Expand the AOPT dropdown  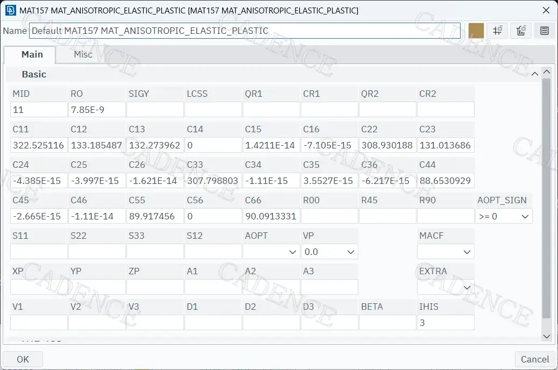(271, 252)
